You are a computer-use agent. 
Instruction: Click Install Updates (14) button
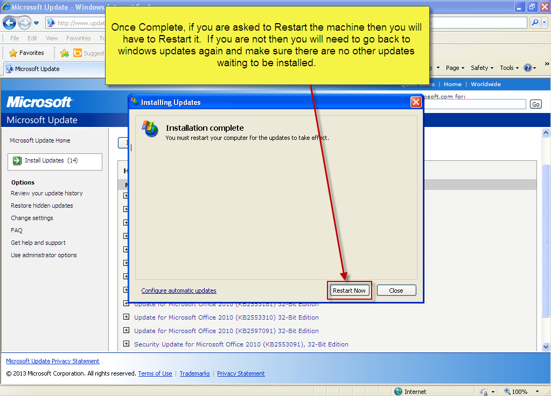[x=55, y=161]
